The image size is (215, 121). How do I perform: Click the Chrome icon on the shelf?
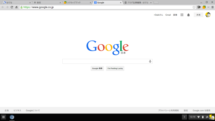pyautogui.click(x=12, y=117)
